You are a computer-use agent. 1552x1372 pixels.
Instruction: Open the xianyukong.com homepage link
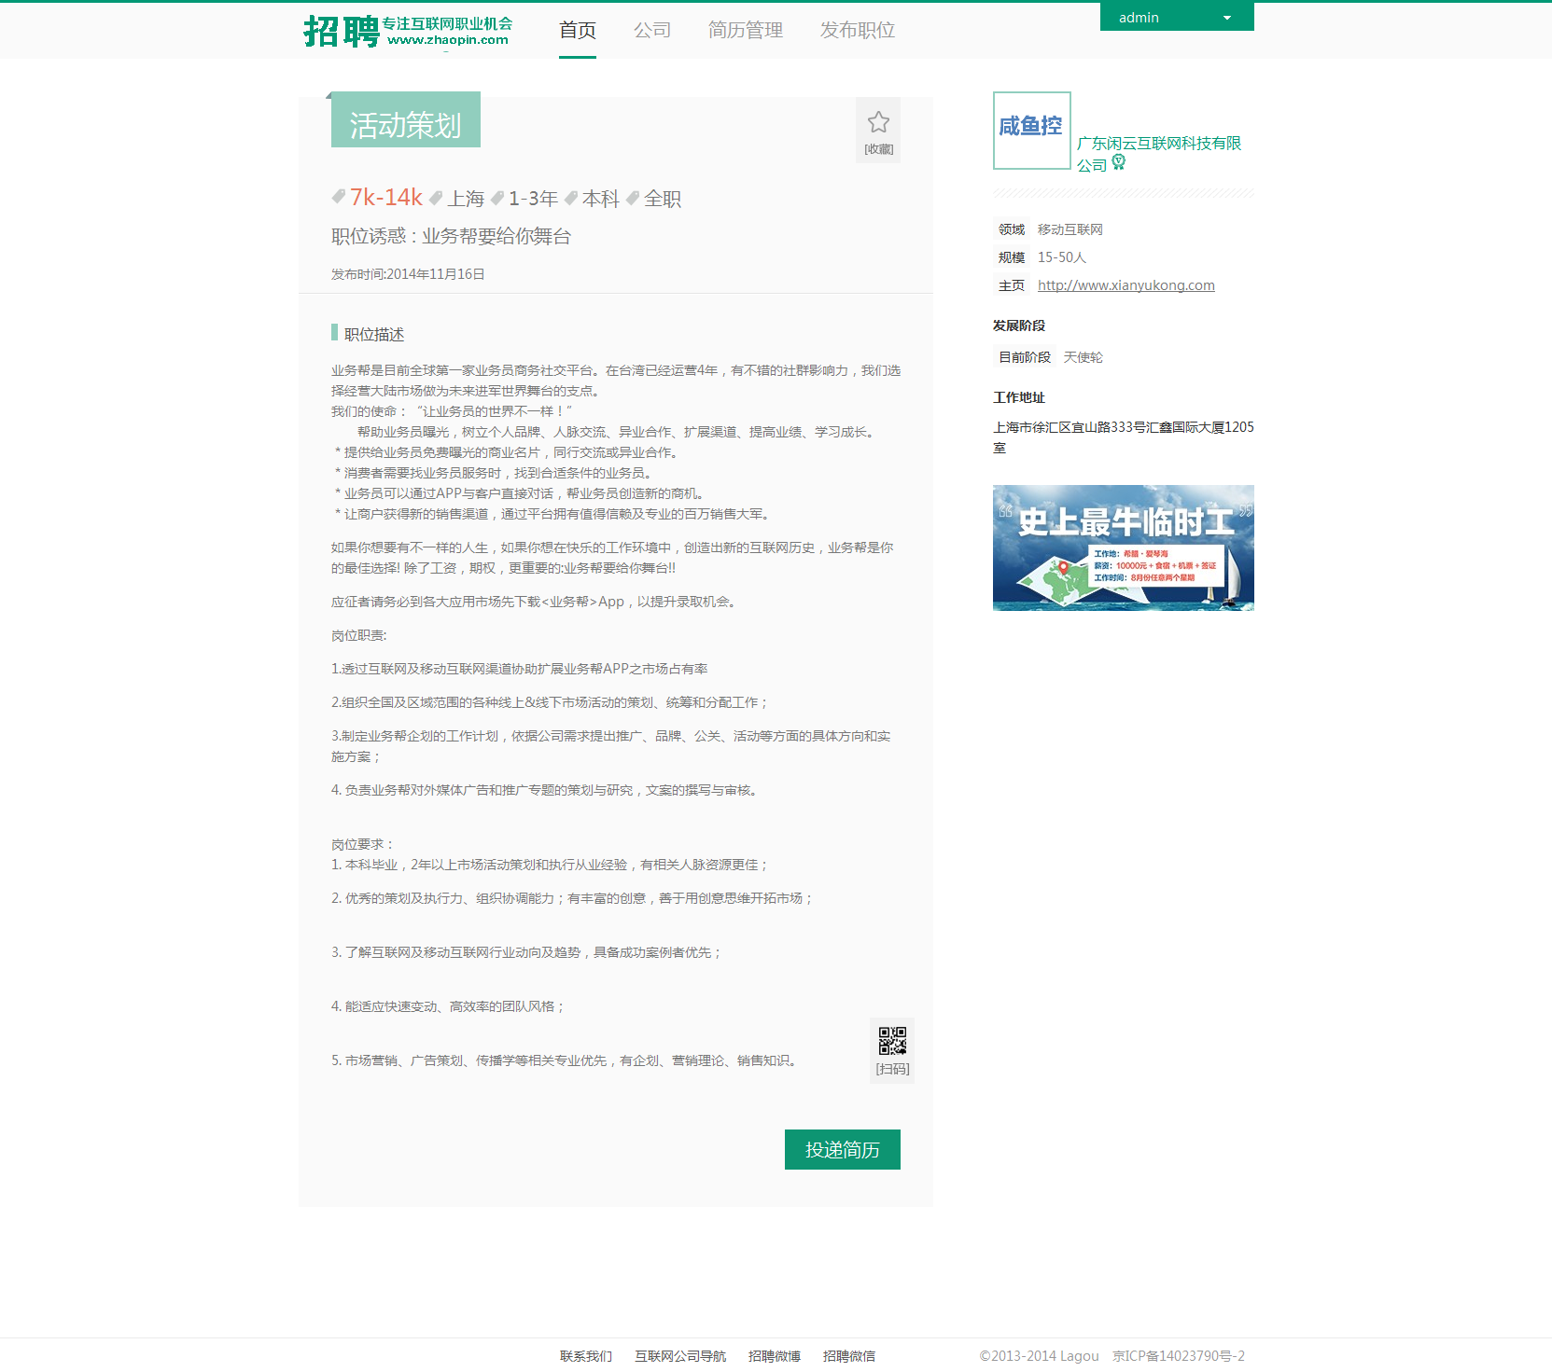tap(1126, 285)
